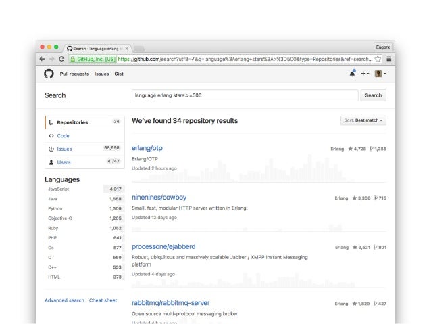Filter by HTML language
431x324 pixels.
[84, 277]
